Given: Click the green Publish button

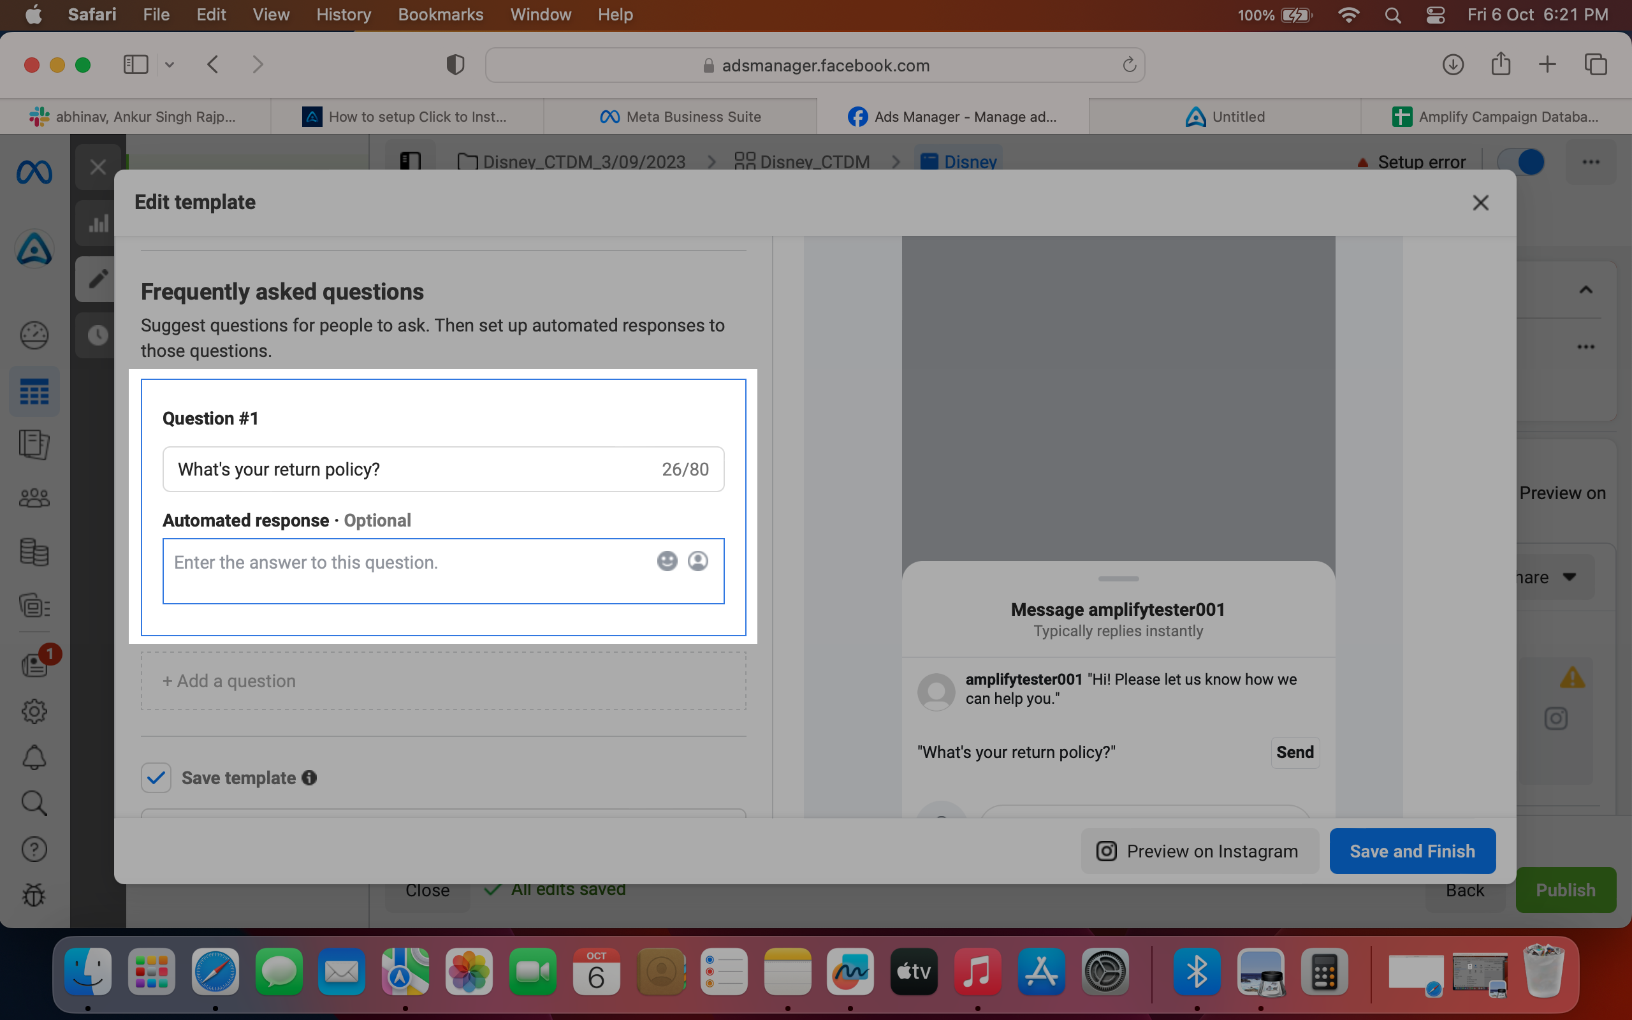Looking at the screenshot, I should pyautogui.click(x=1565, y=890).
